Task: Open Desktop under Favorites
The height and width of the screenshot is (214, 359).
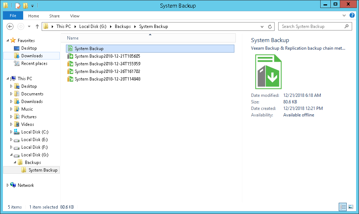Action: (x=29, y=48)
